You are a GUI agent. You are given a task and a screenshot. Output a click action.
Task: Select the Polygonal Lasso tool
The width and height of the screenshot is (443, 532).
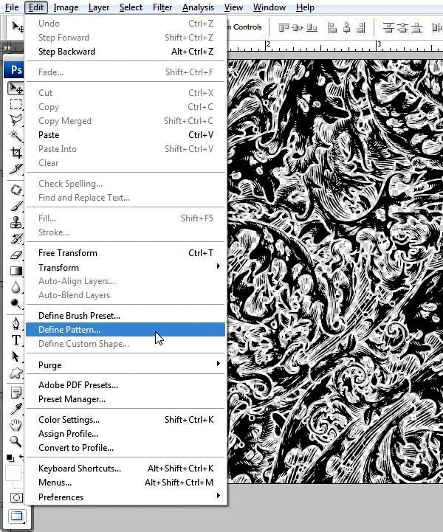click(x=16, y=120)
